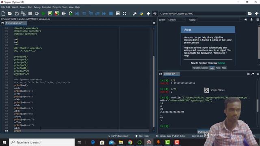The width and height of the screenshot is (260, 146).
Task: Go back with the left arrow icon
Action: (x=149, y=13)
